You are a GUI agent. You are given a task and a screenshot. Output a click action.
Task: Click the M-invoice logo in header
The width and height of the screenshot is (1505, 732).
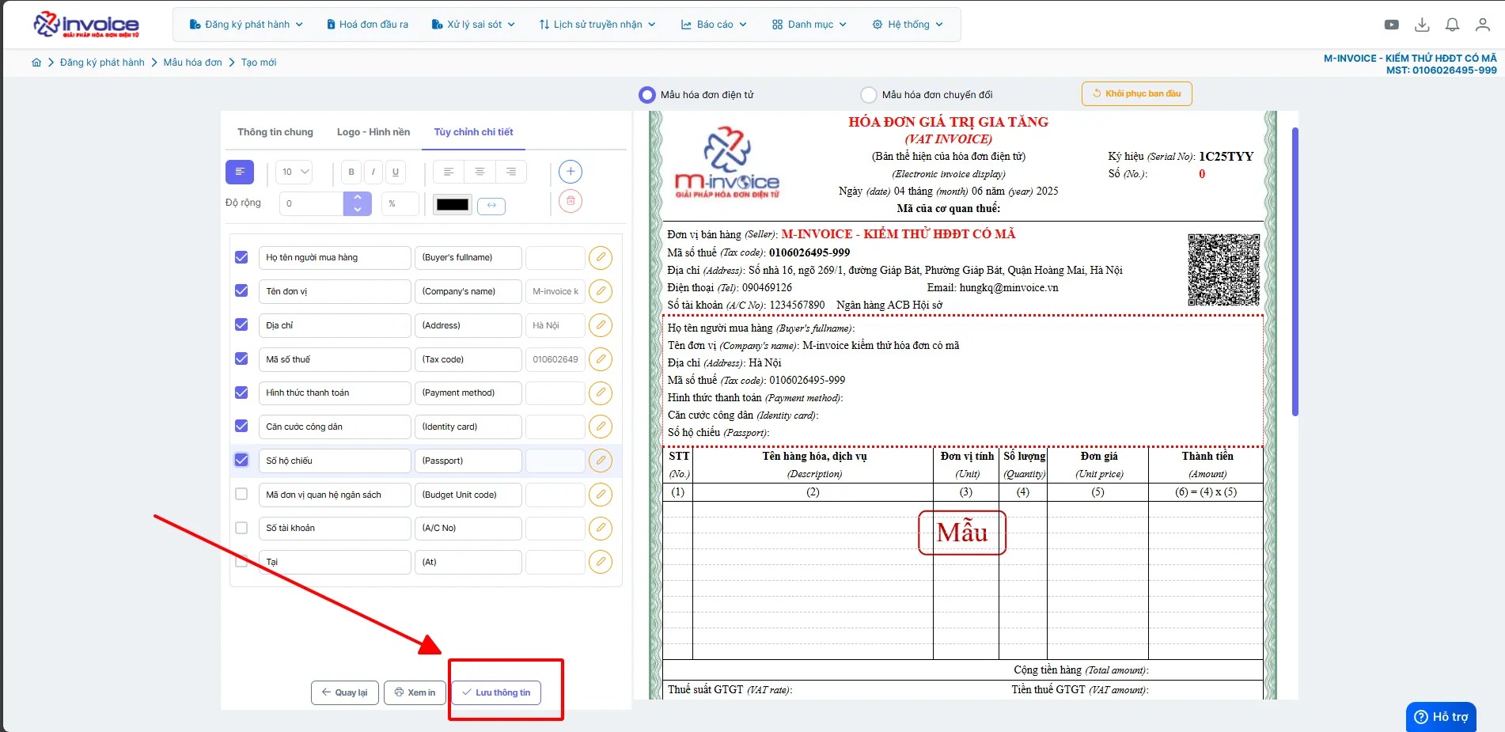pyautogui.click(x=86, y=25)
